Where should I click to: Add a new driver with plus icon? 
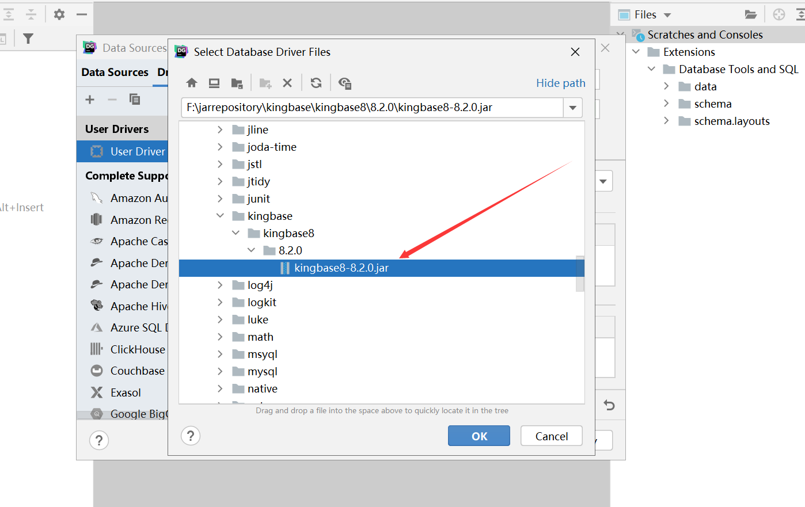tap(90, 100)
